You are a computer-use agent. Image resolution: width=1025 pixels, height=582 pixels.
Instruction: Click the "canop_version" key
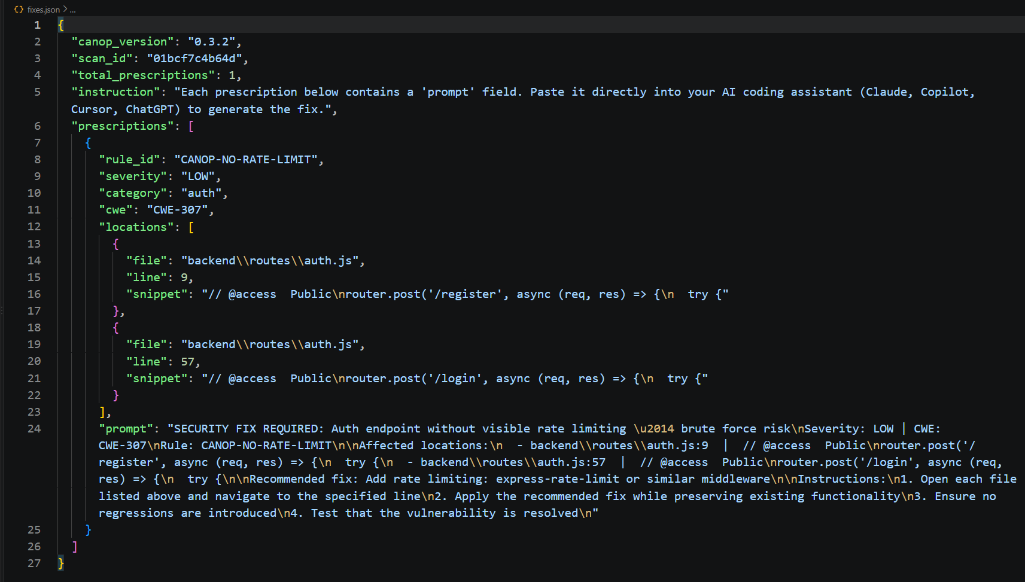[123, 42]
